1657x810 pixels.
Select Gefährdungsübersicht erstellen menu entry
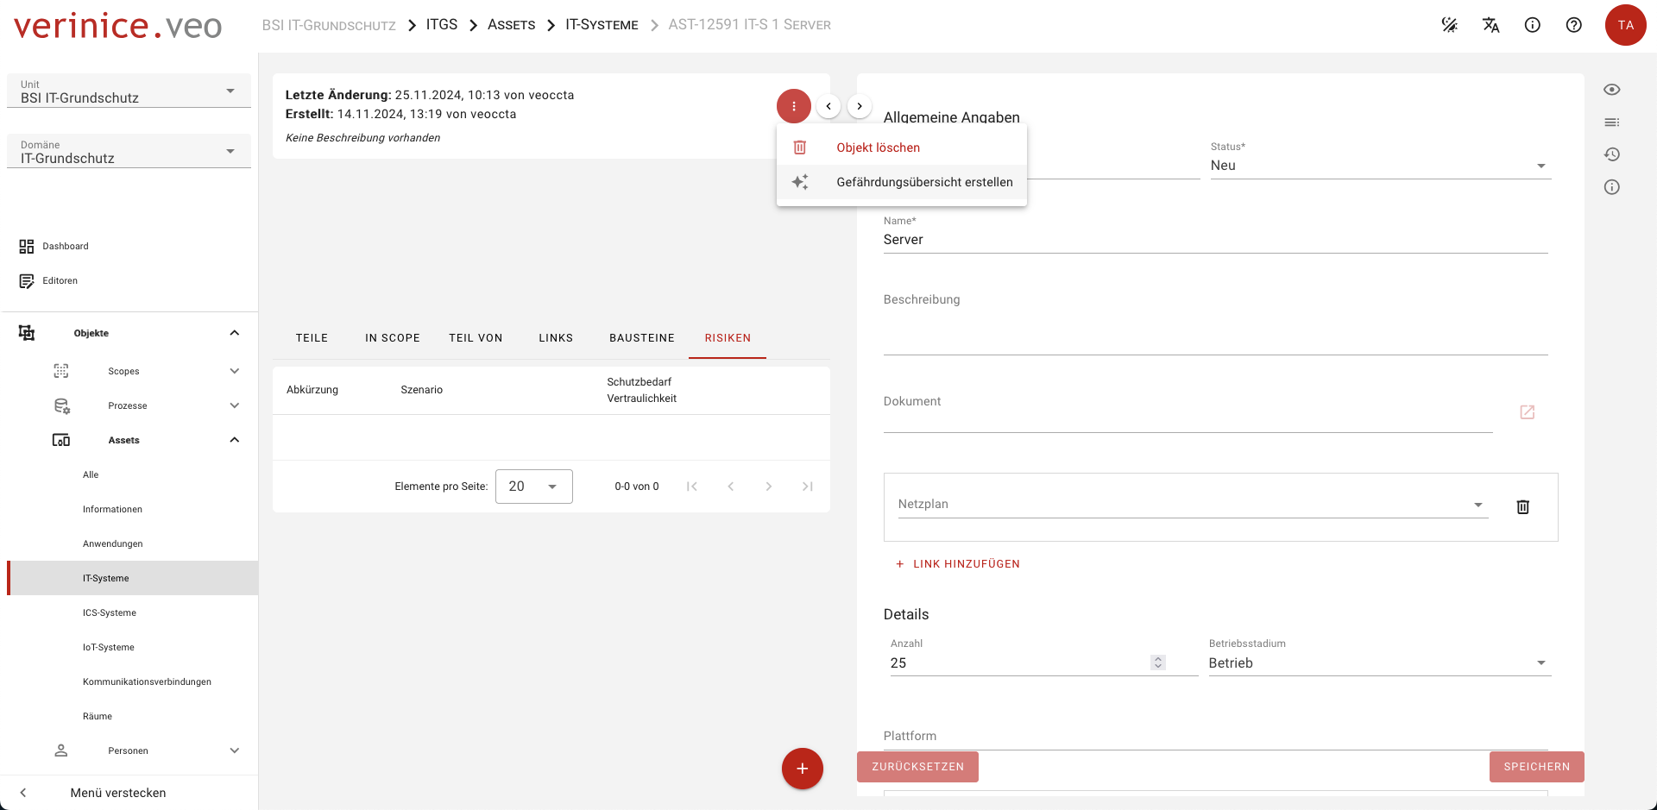923,182
